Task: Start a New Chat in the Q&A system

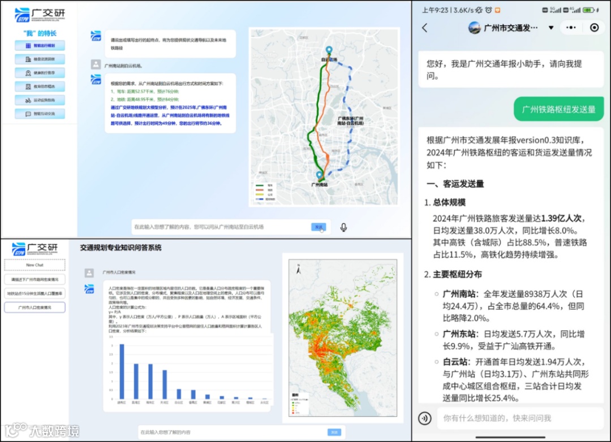Action: click(35, 265)
